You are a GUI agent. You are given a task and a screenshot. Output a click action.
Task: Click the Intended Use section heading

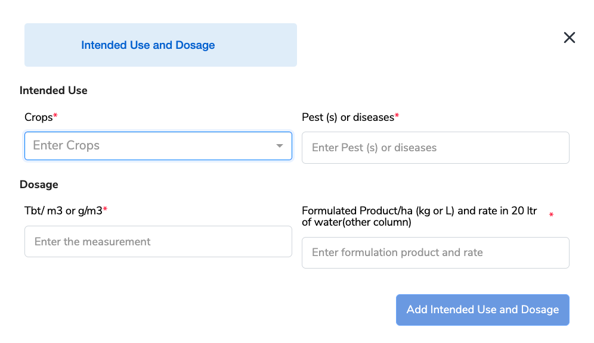coord(54,91)
